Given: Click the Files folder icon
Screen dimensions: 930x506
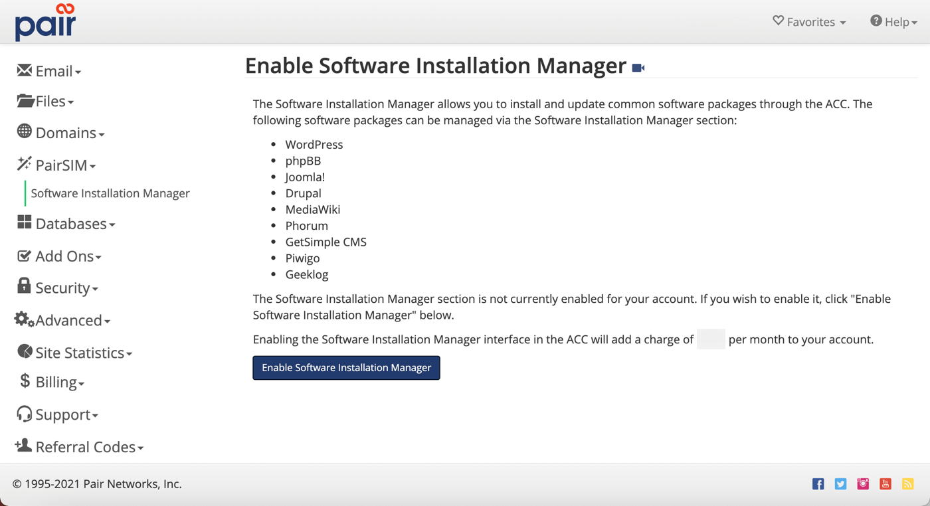Looking at the screenshot, I should pos(25,101).
